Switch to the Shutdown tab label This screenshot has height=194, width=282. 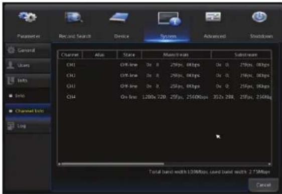pyautogui.click(x=261, y=36)
